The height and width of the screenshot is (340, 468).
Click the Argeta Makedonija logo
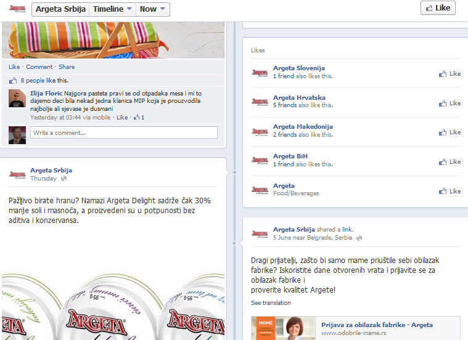[260, 131]
